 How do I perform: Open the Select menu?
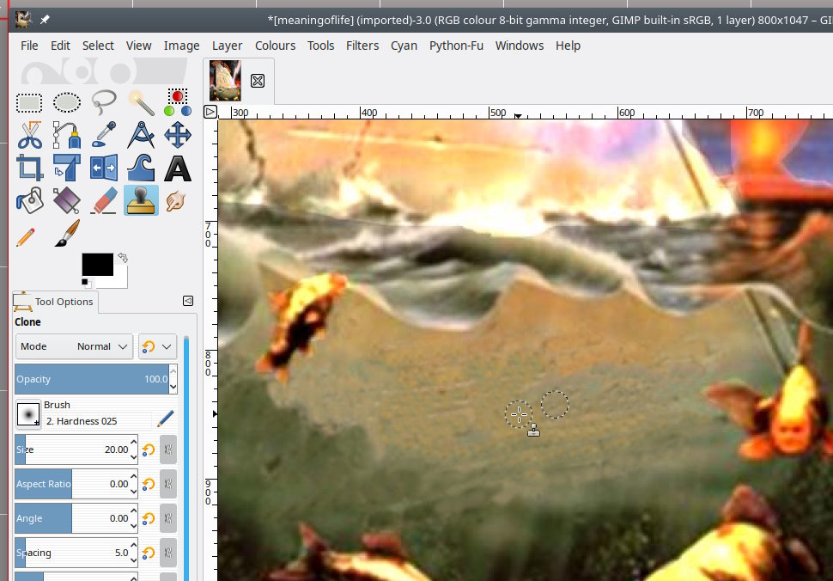coord(98,46)
